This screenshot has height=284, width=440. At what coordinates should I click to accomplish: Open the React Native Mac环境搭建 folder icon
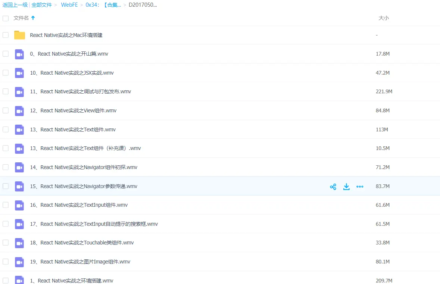(20, 35)
